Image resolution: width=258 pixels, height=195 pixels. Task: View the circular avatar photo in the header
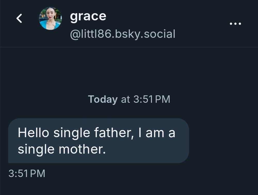50,19
